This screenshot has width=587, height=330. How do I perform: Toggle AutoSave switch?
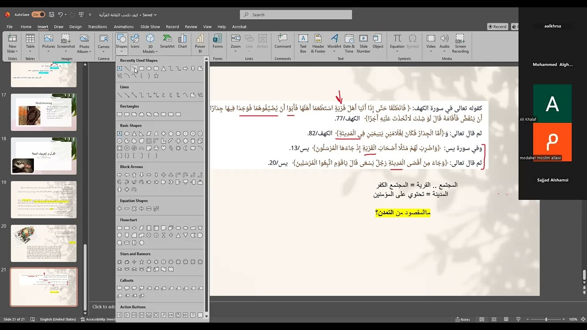point(38,15)
